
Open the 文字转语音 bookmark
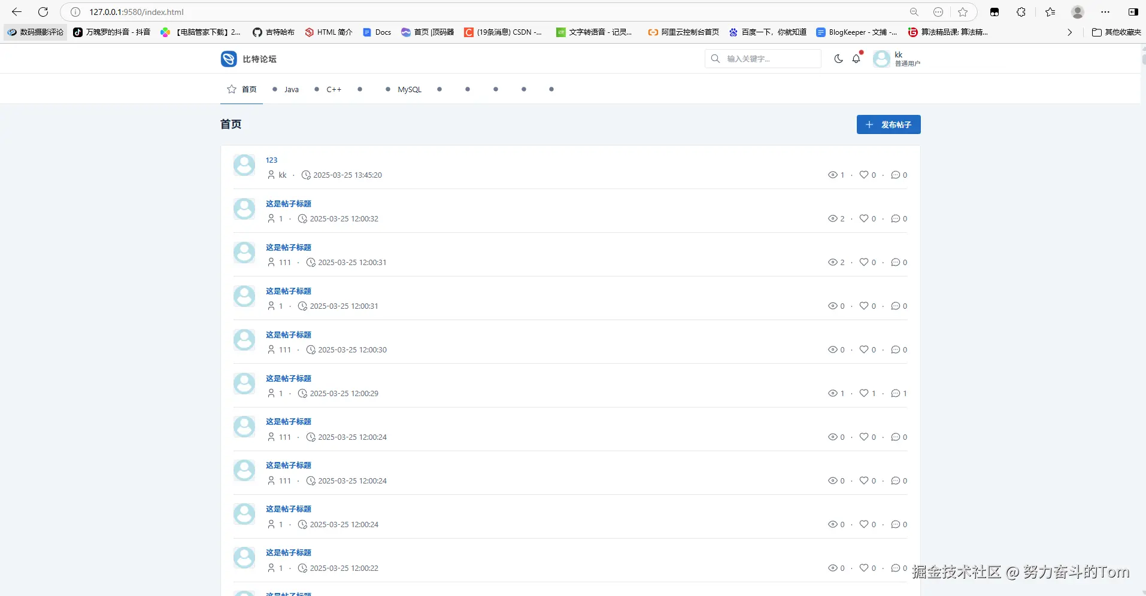(595, 32)
